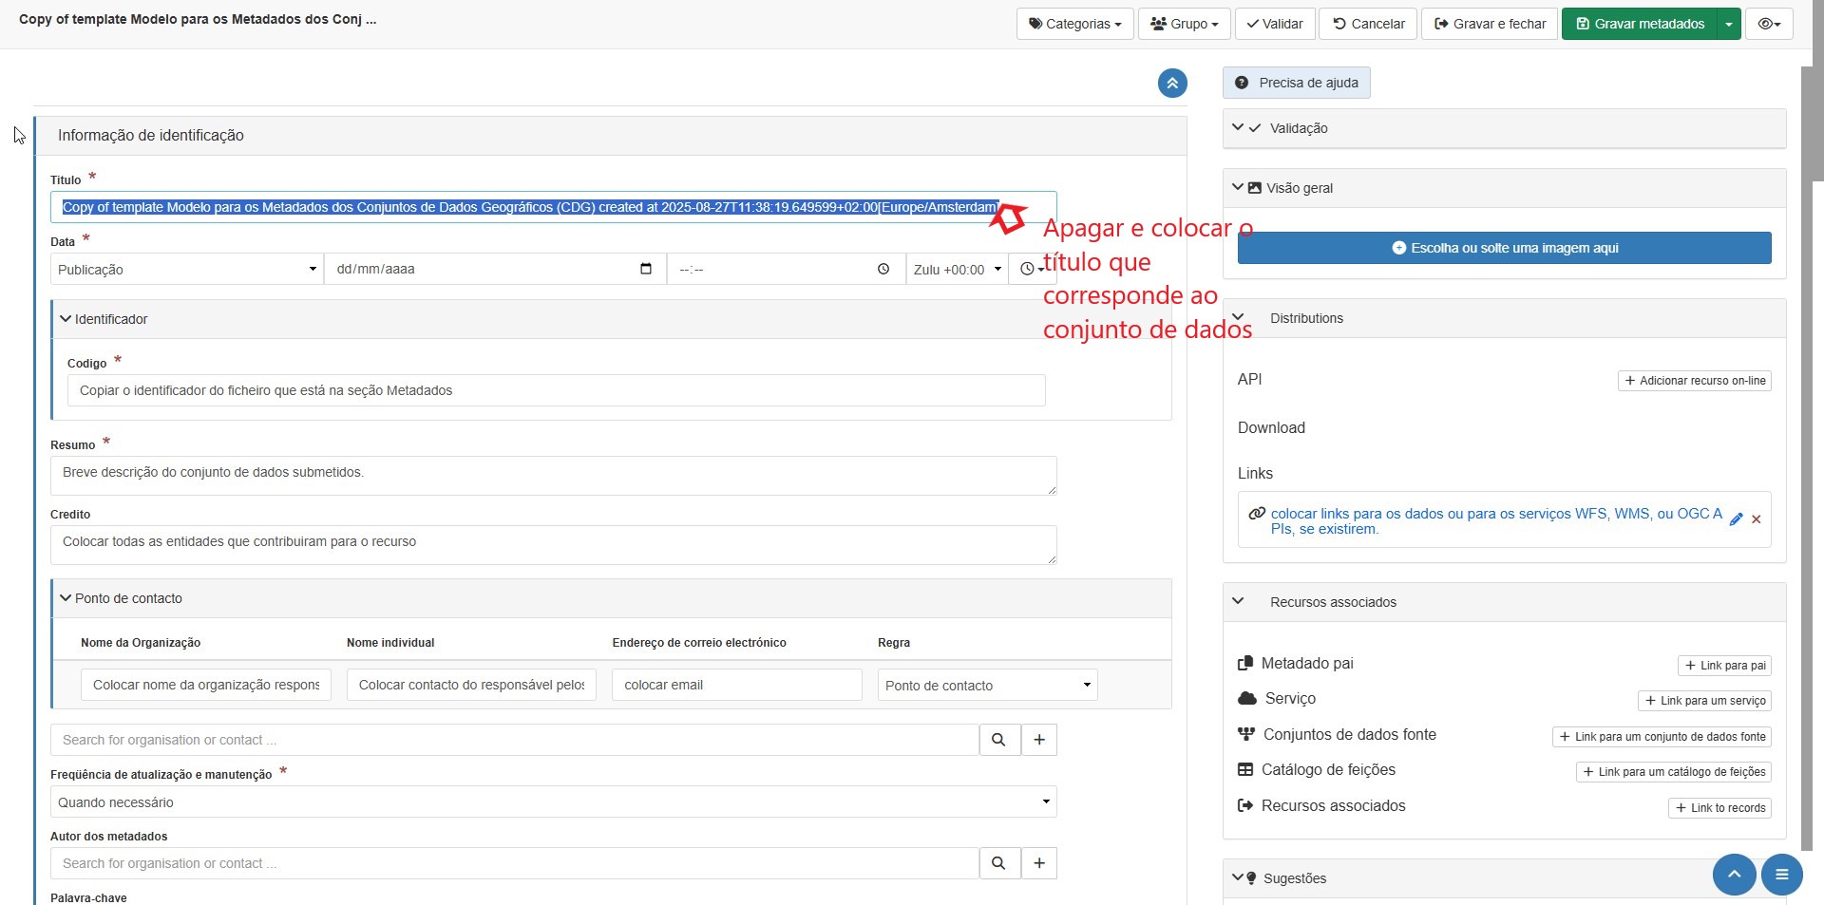
Task: Open the Grupo menu
Action: (x=1184, y=24)
